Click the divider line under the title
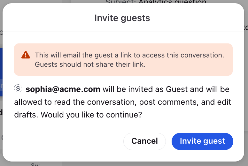The image size is (248, 166). [x=123, y=32]
